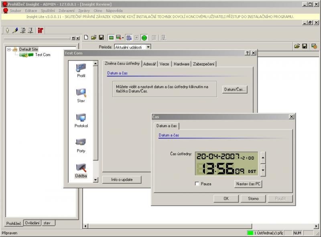
Task: Click the Porty sidebar icon
Action: (81, 143)
